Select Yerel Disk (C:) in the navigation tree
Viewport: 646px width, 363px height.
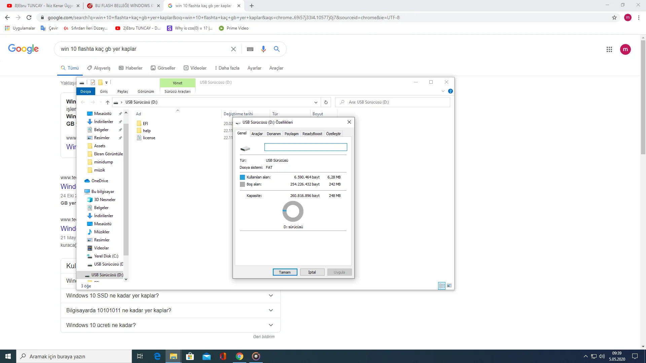click(x=106, y=256)
